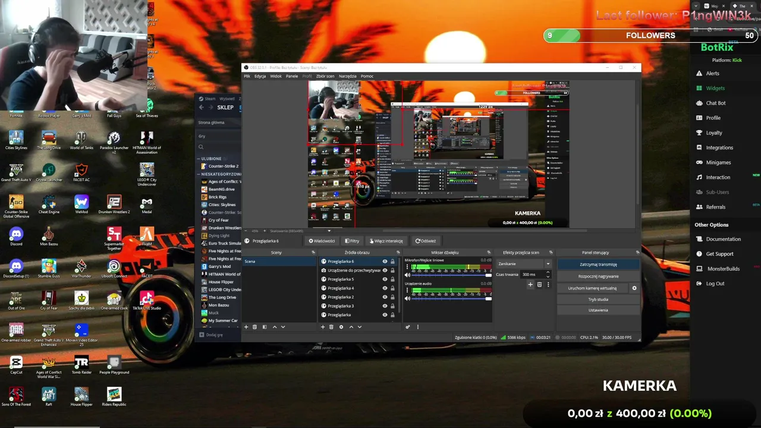Adjust Urządzenie audio volume slider

tap(452, 298)
